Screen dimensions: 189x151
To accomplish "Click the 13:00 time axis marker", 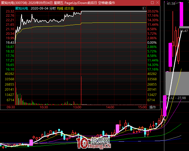I will pos(77,107).
